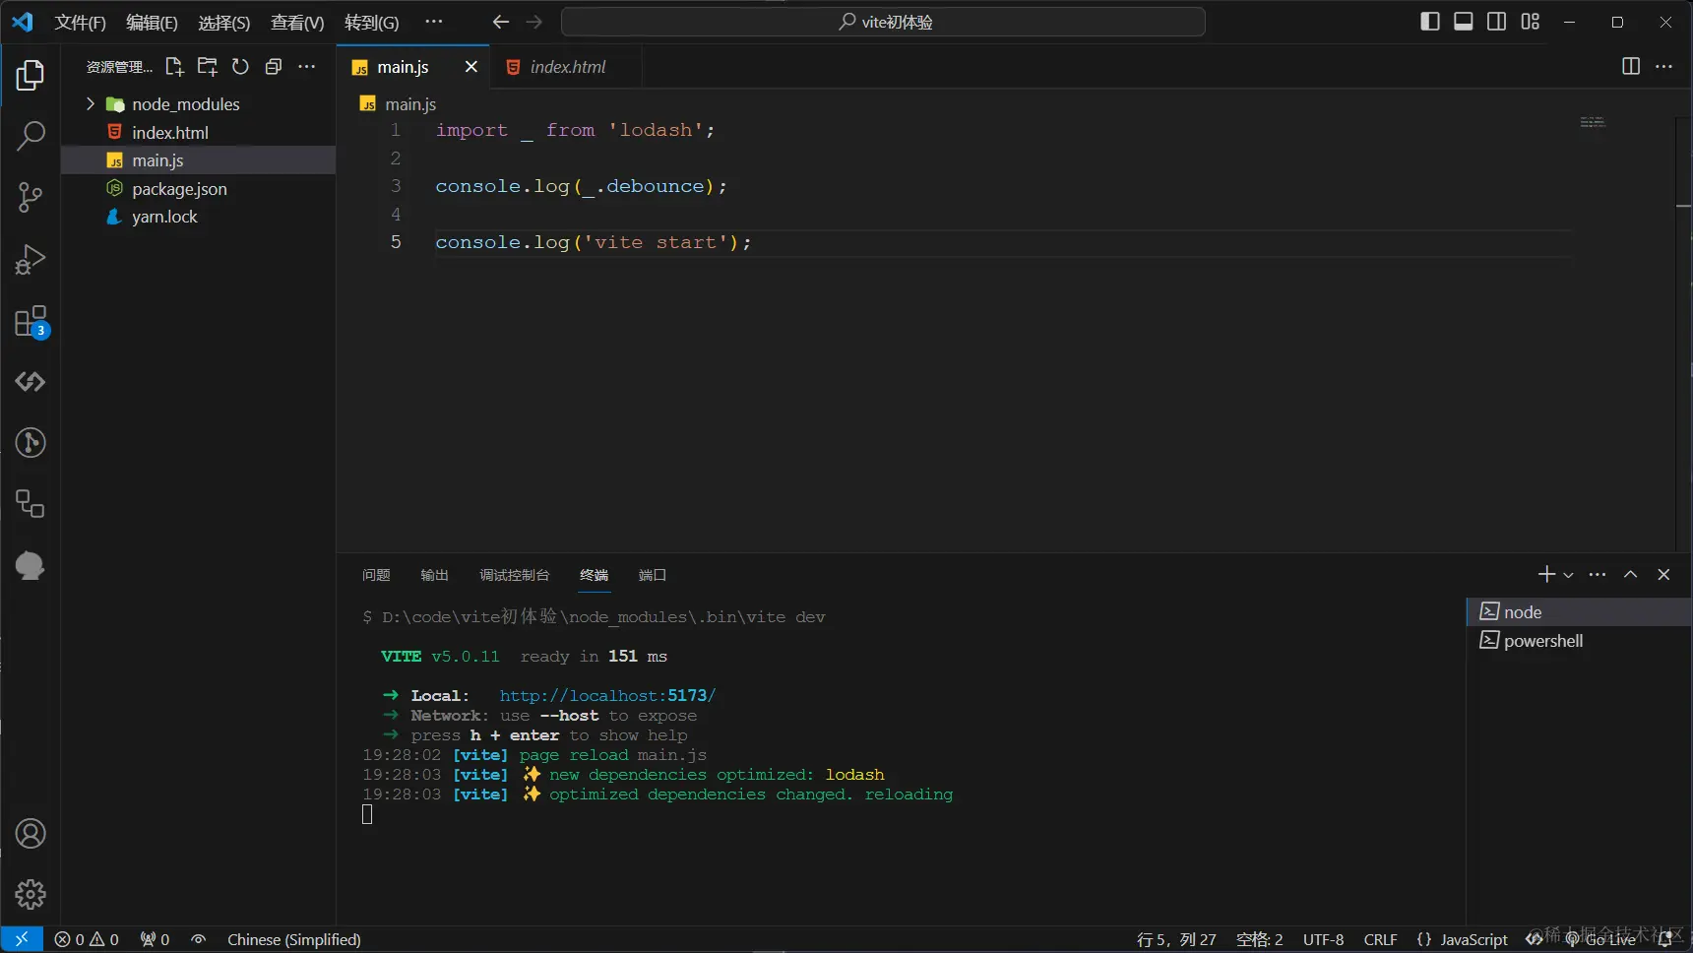Open the 文件(F) menu
The image size is (1693, 953).
tap(80, 22)
